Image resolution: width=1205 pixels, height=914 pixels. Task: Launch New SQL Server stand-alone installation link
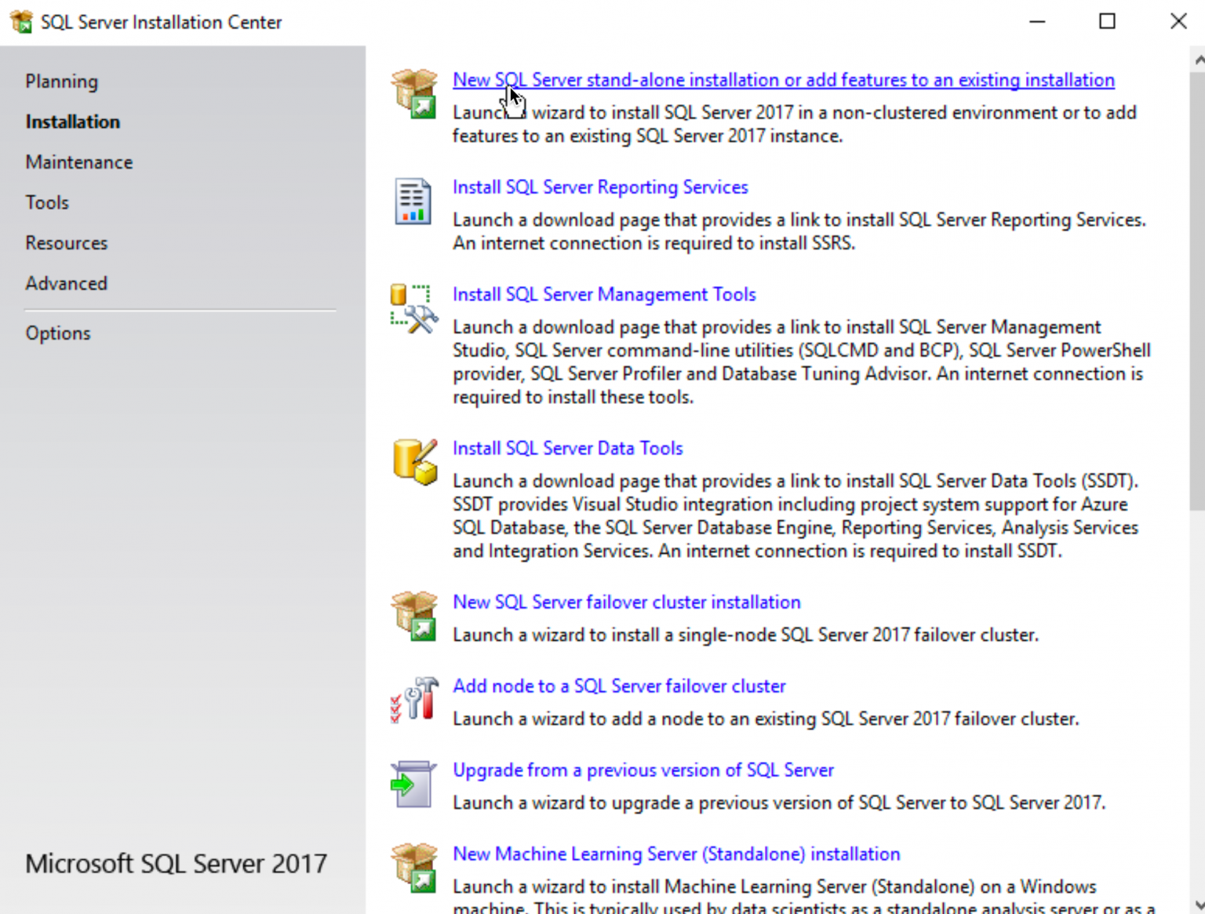[x=783, y=80]
